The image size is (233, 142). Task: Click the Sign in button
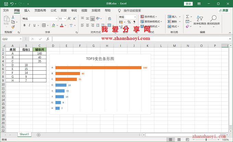point(188,4)
